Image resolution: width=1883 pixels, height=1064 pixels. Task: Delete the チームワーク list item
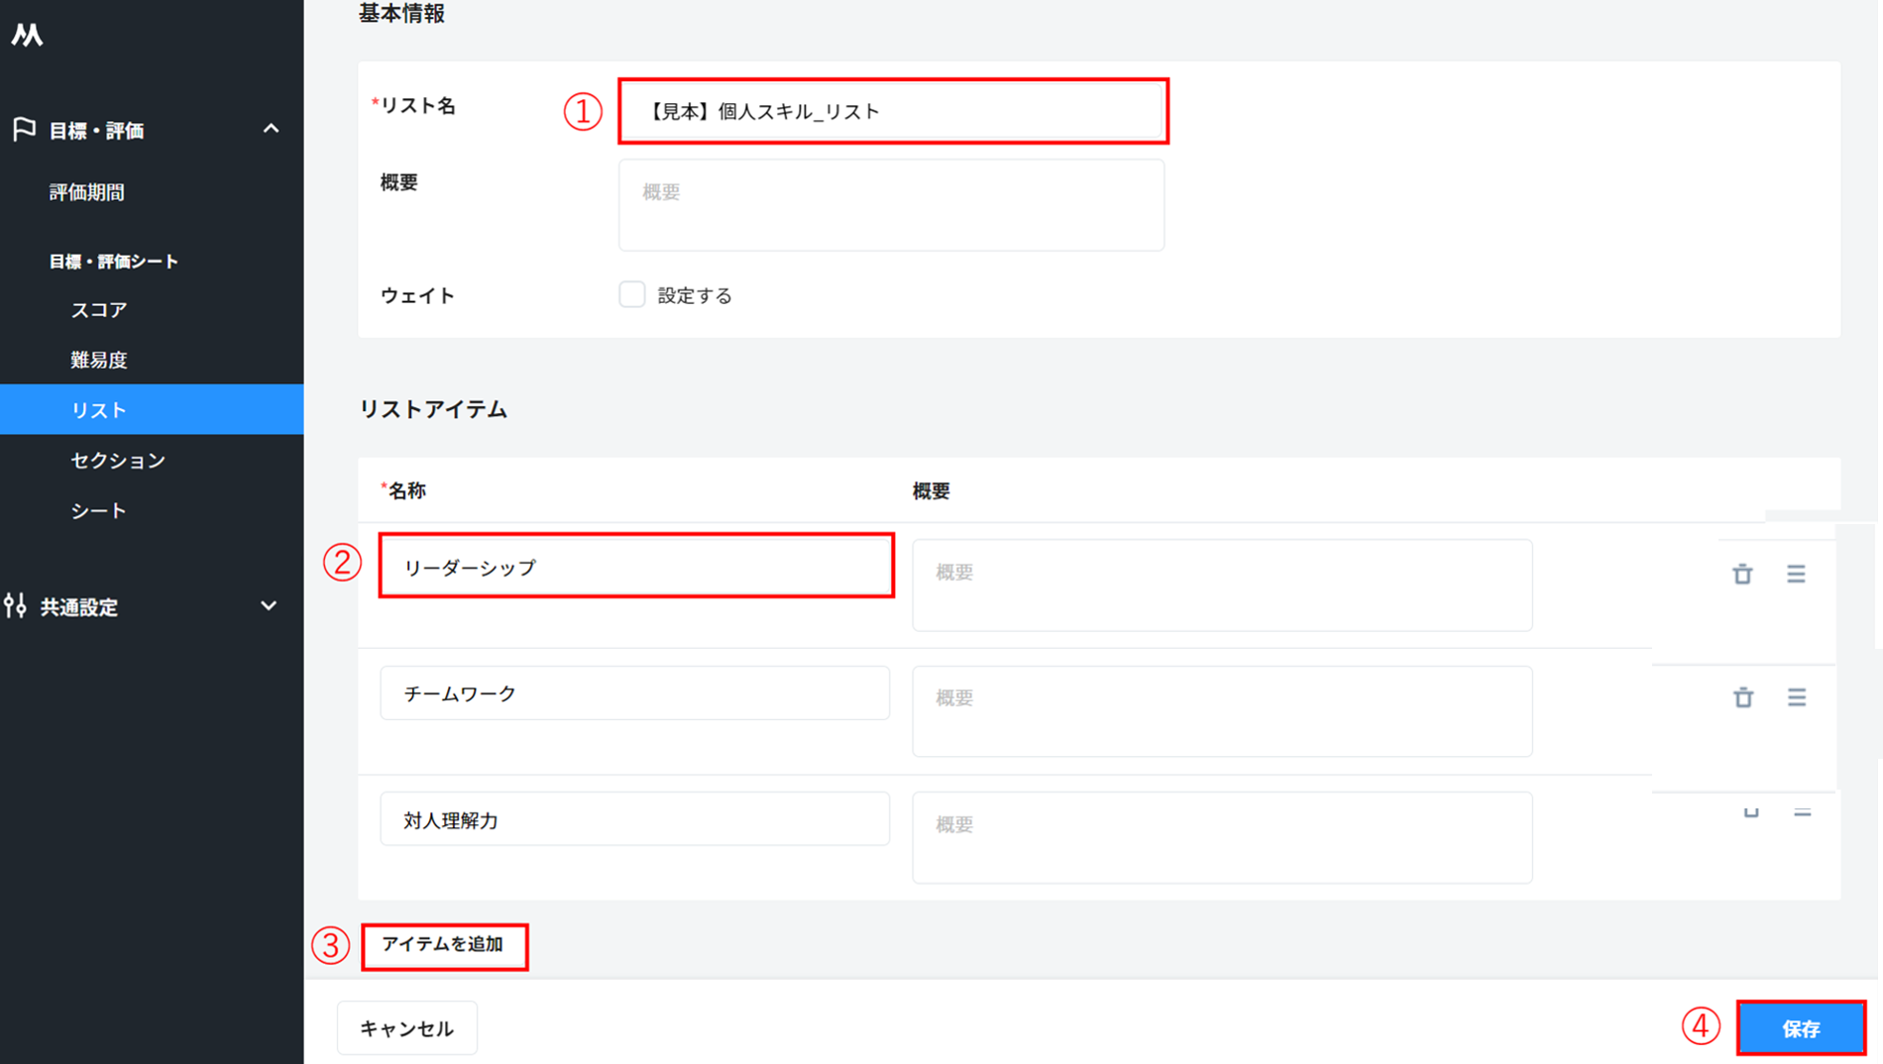[x=1742, y=697]
